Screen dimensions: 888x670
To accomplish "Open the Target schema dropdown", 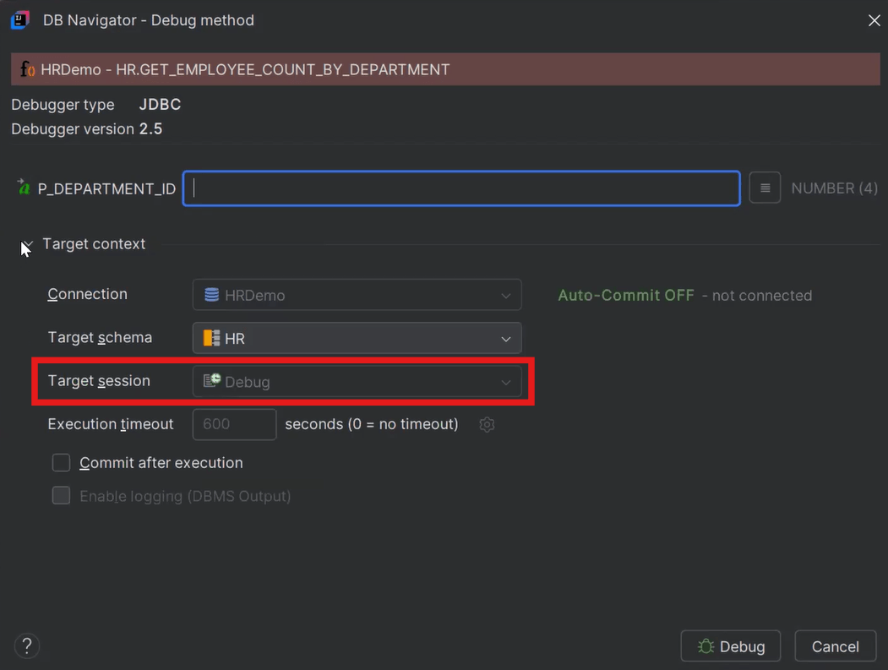I will (x=506, y=337).
